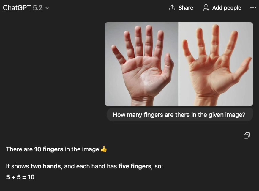
Task: Click the "5 + 5 = 10" equation line
Action: click(x=20, y=177)
